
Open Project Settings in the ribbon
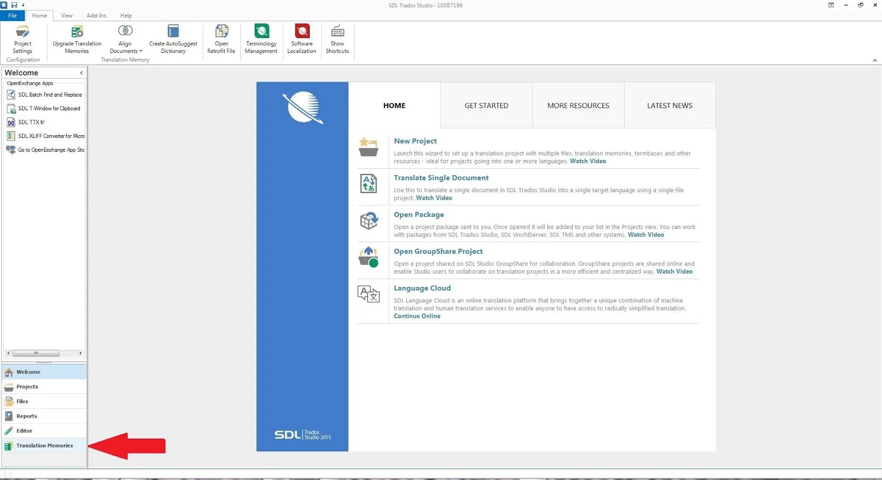(x=23, y=39)
